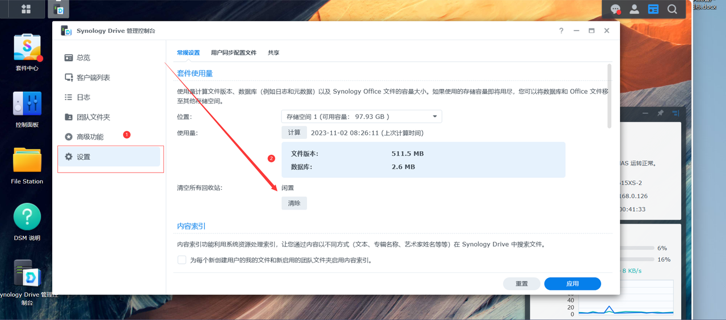Open the DSM search magnifier icon
This screenshot has height=320, width=726.
[672, 9]
